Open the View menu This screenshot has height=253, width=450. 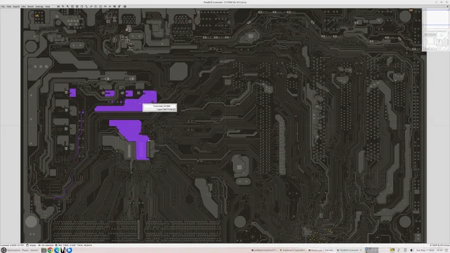[9, 7]
